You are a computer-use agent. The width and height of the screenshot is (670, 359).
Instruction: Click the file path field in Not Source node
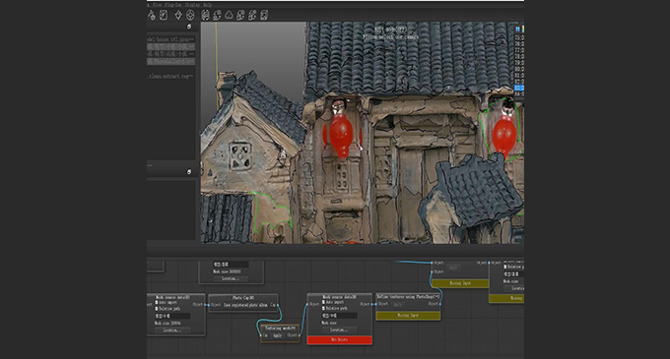click(339, 316)
